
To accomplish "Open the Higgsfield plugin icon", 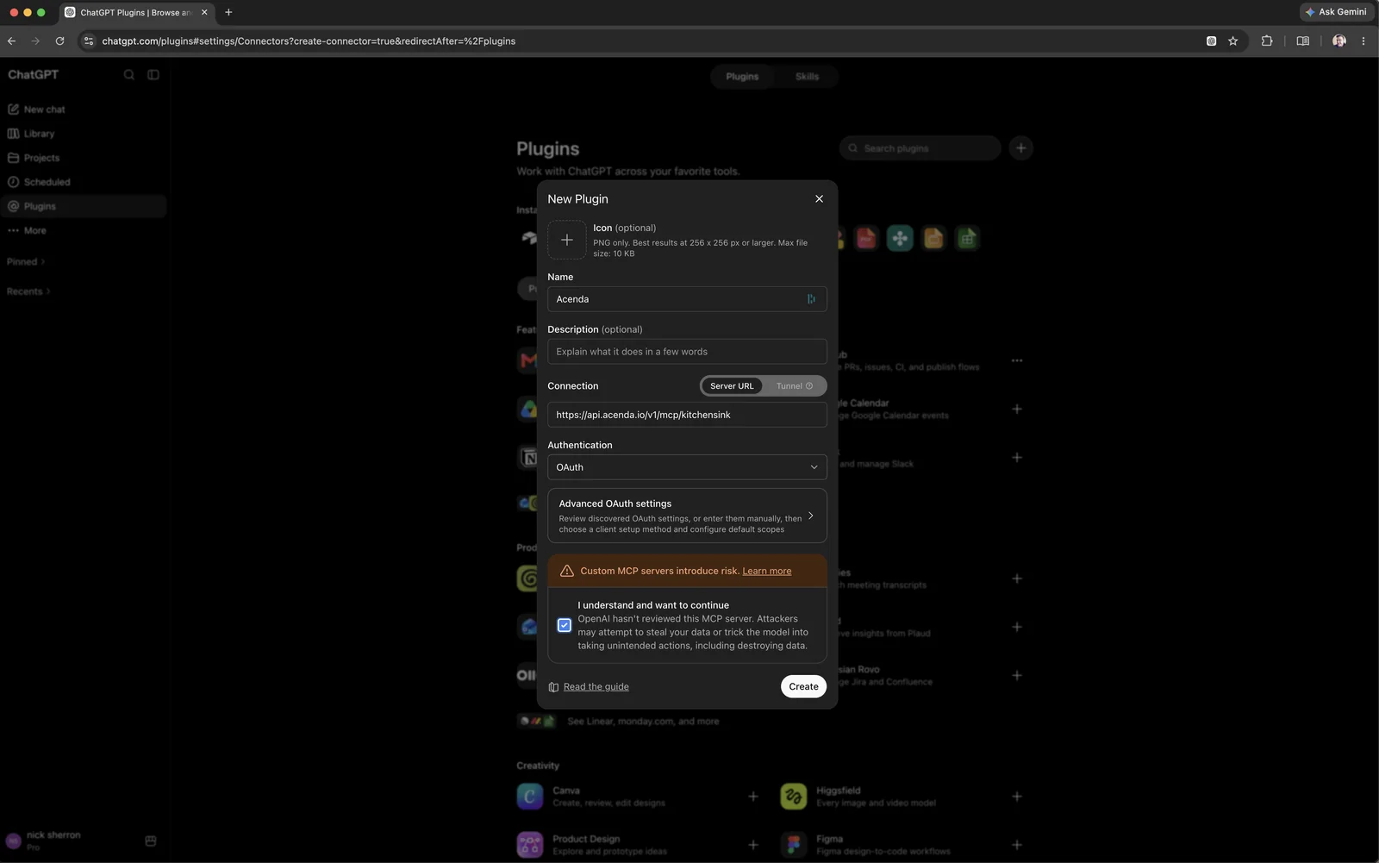I will (x=794, y=797).
